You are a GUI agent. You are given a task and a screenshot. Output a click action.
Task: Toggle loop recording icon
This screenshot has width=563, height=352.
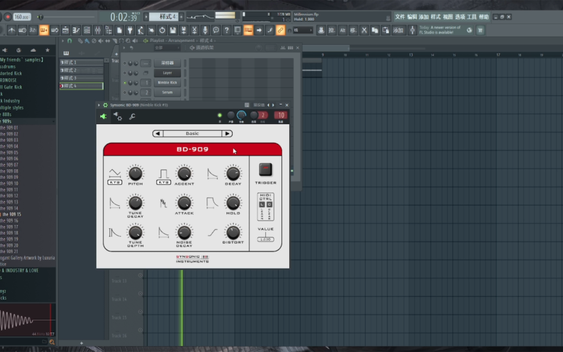click(x=54, y=30)
